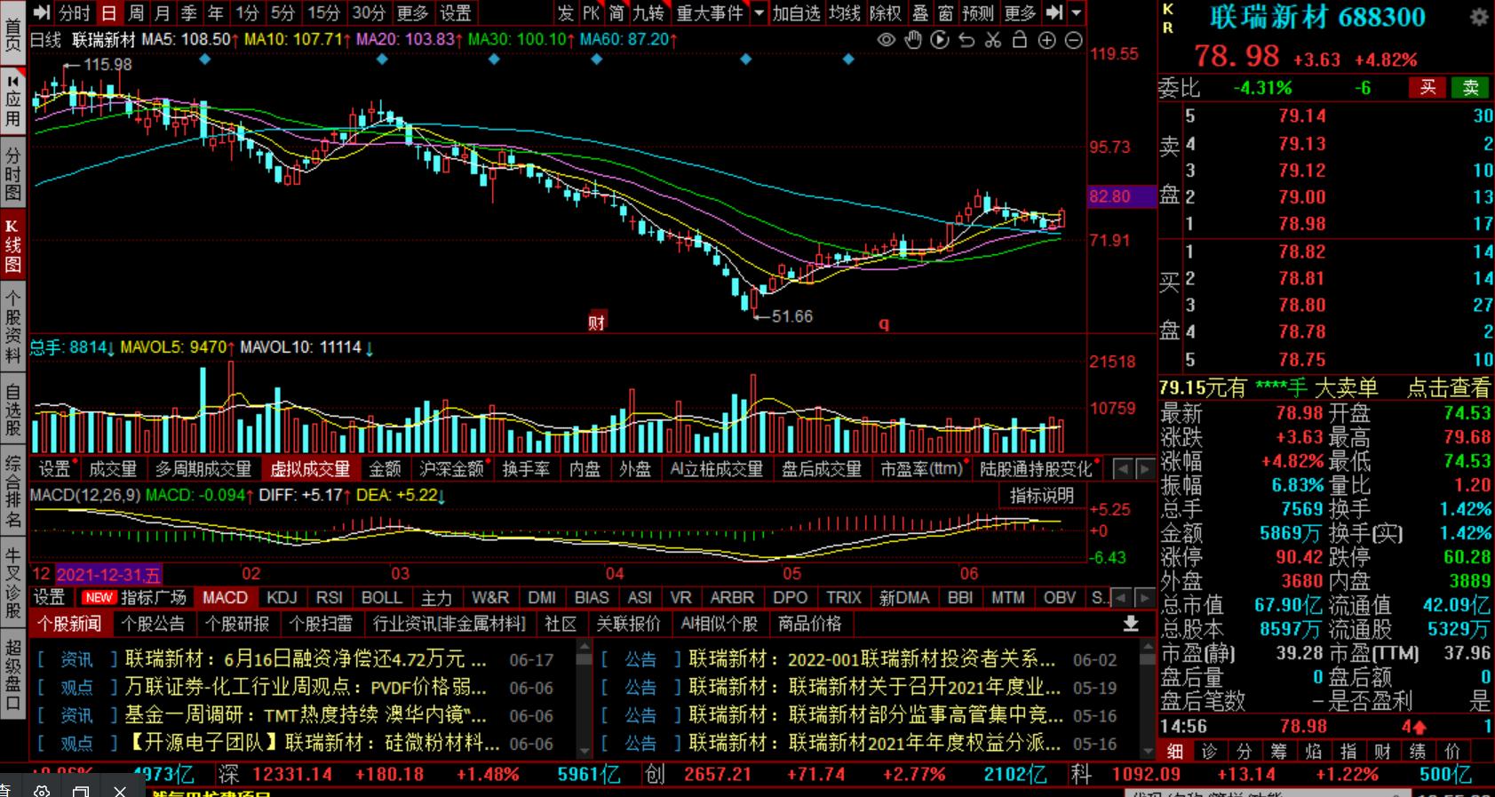Switch to the 周 weekly period

pyautogui.click(x=135, y=12)
